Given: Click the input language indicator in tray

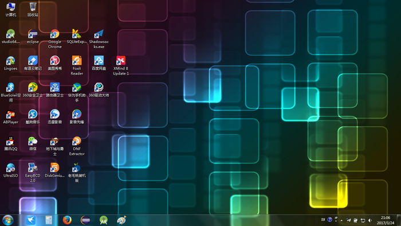Looking at the screenshot, I should pos(323,220).
